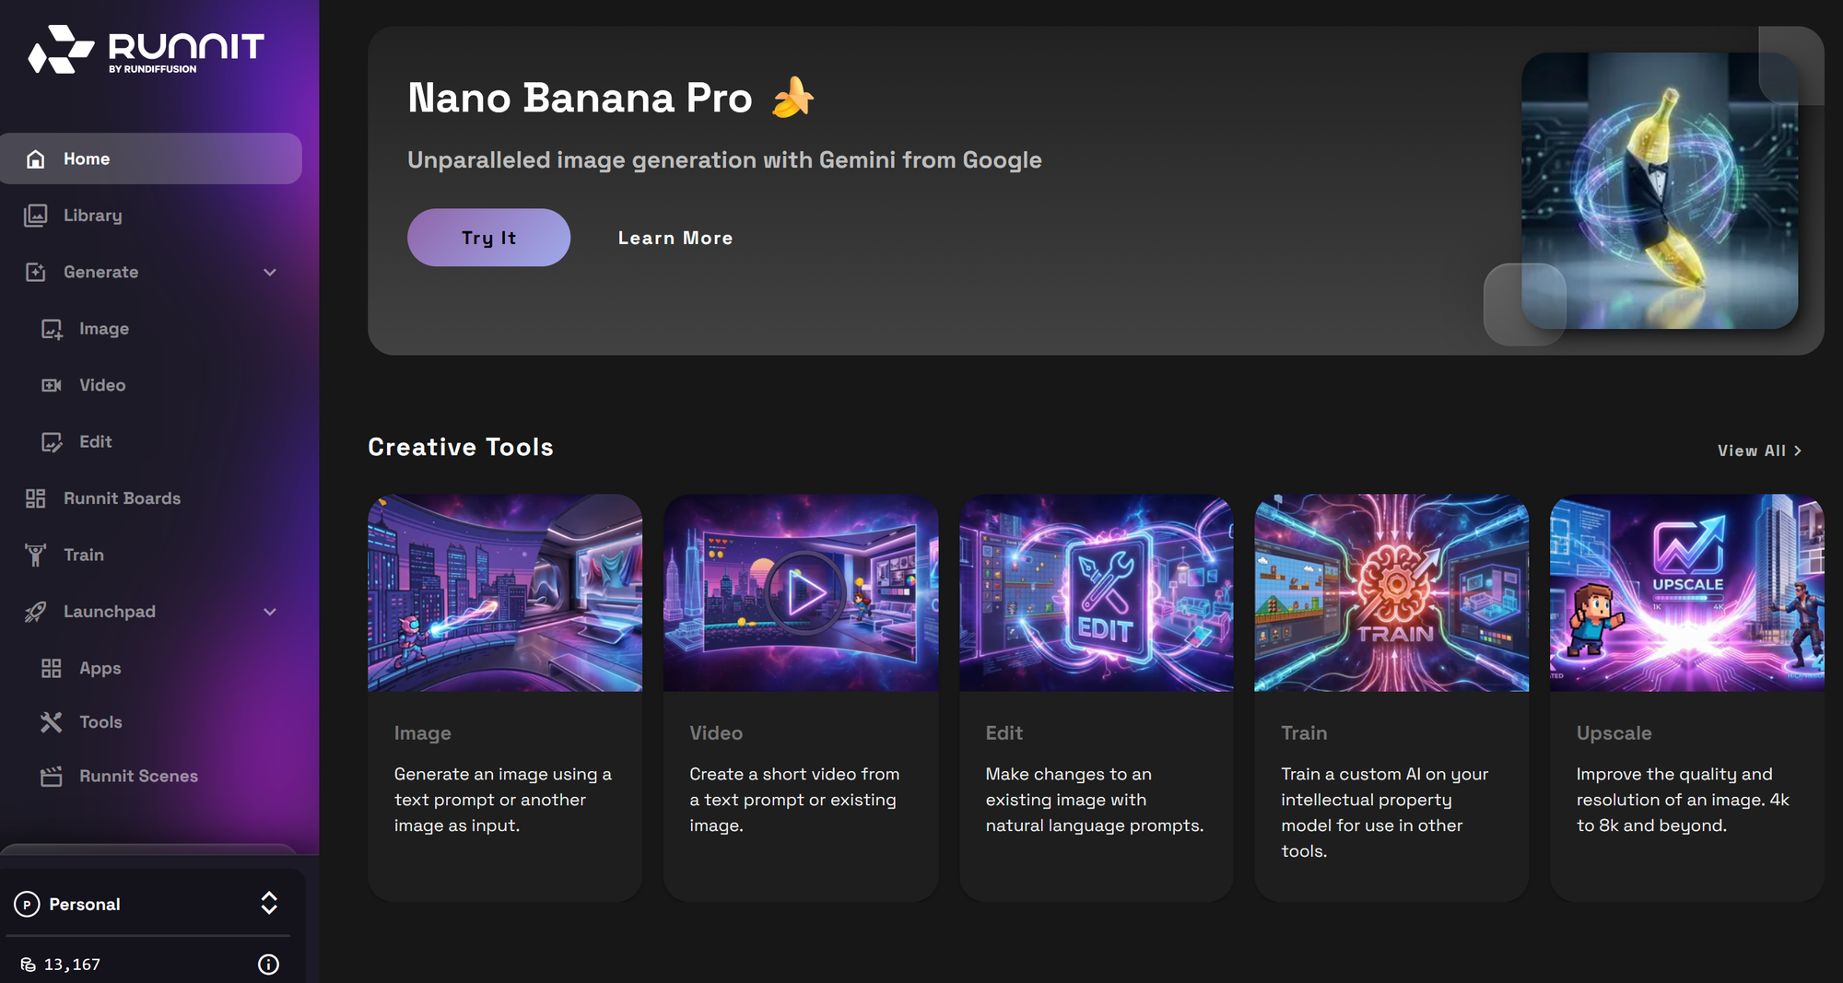Click the Edit pencil icon in sidebar
Viewport: 1843px width, 983px height.
52,442
